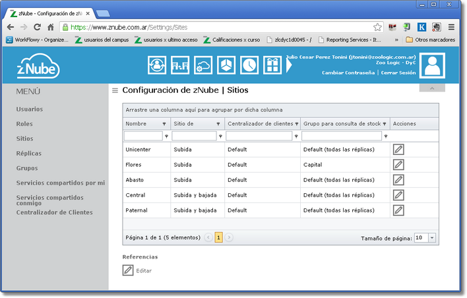This screenshot has width=467, height=298.
Task: Select page 1 in the pager
Action: click(x=219, y=237)
